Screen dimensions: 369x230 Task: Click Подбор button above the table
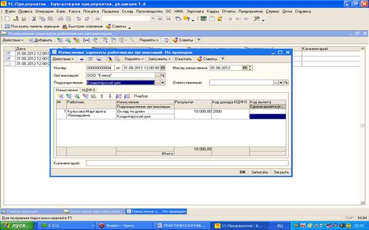coord(141,96)
